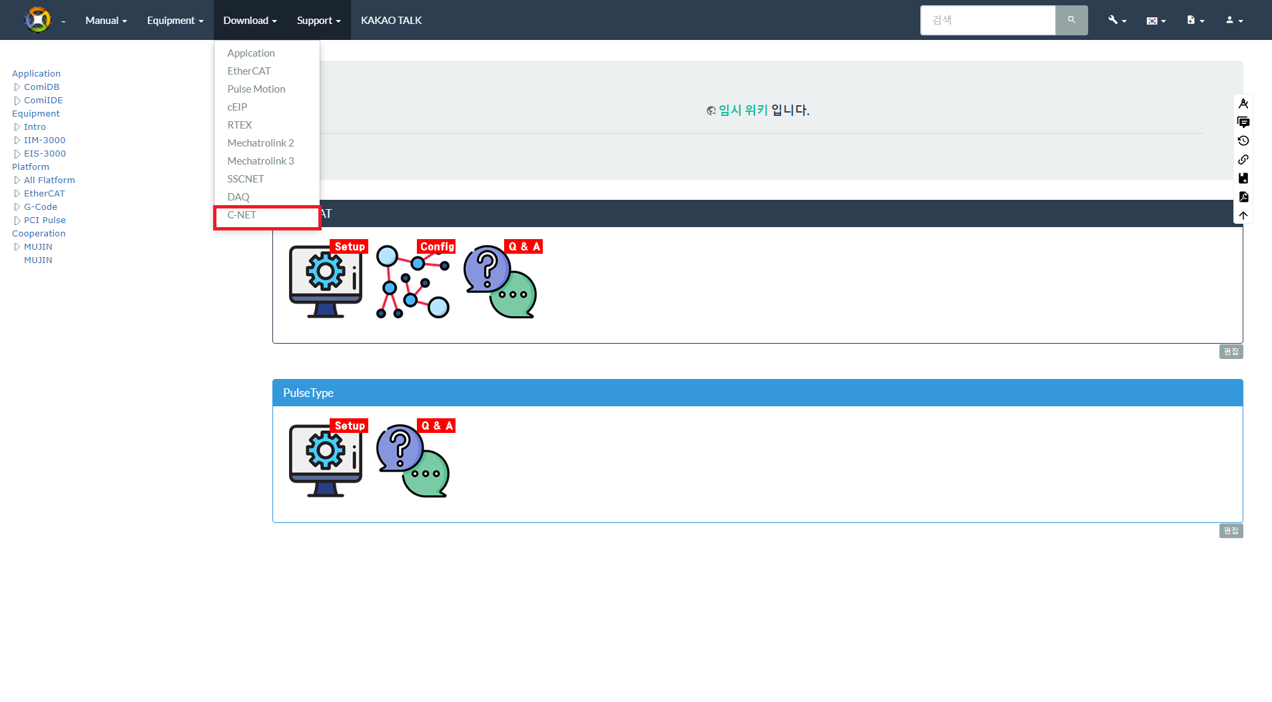The image size is (1272, 702).
Task: Open page revision history icon
Action: point(1243,141)
